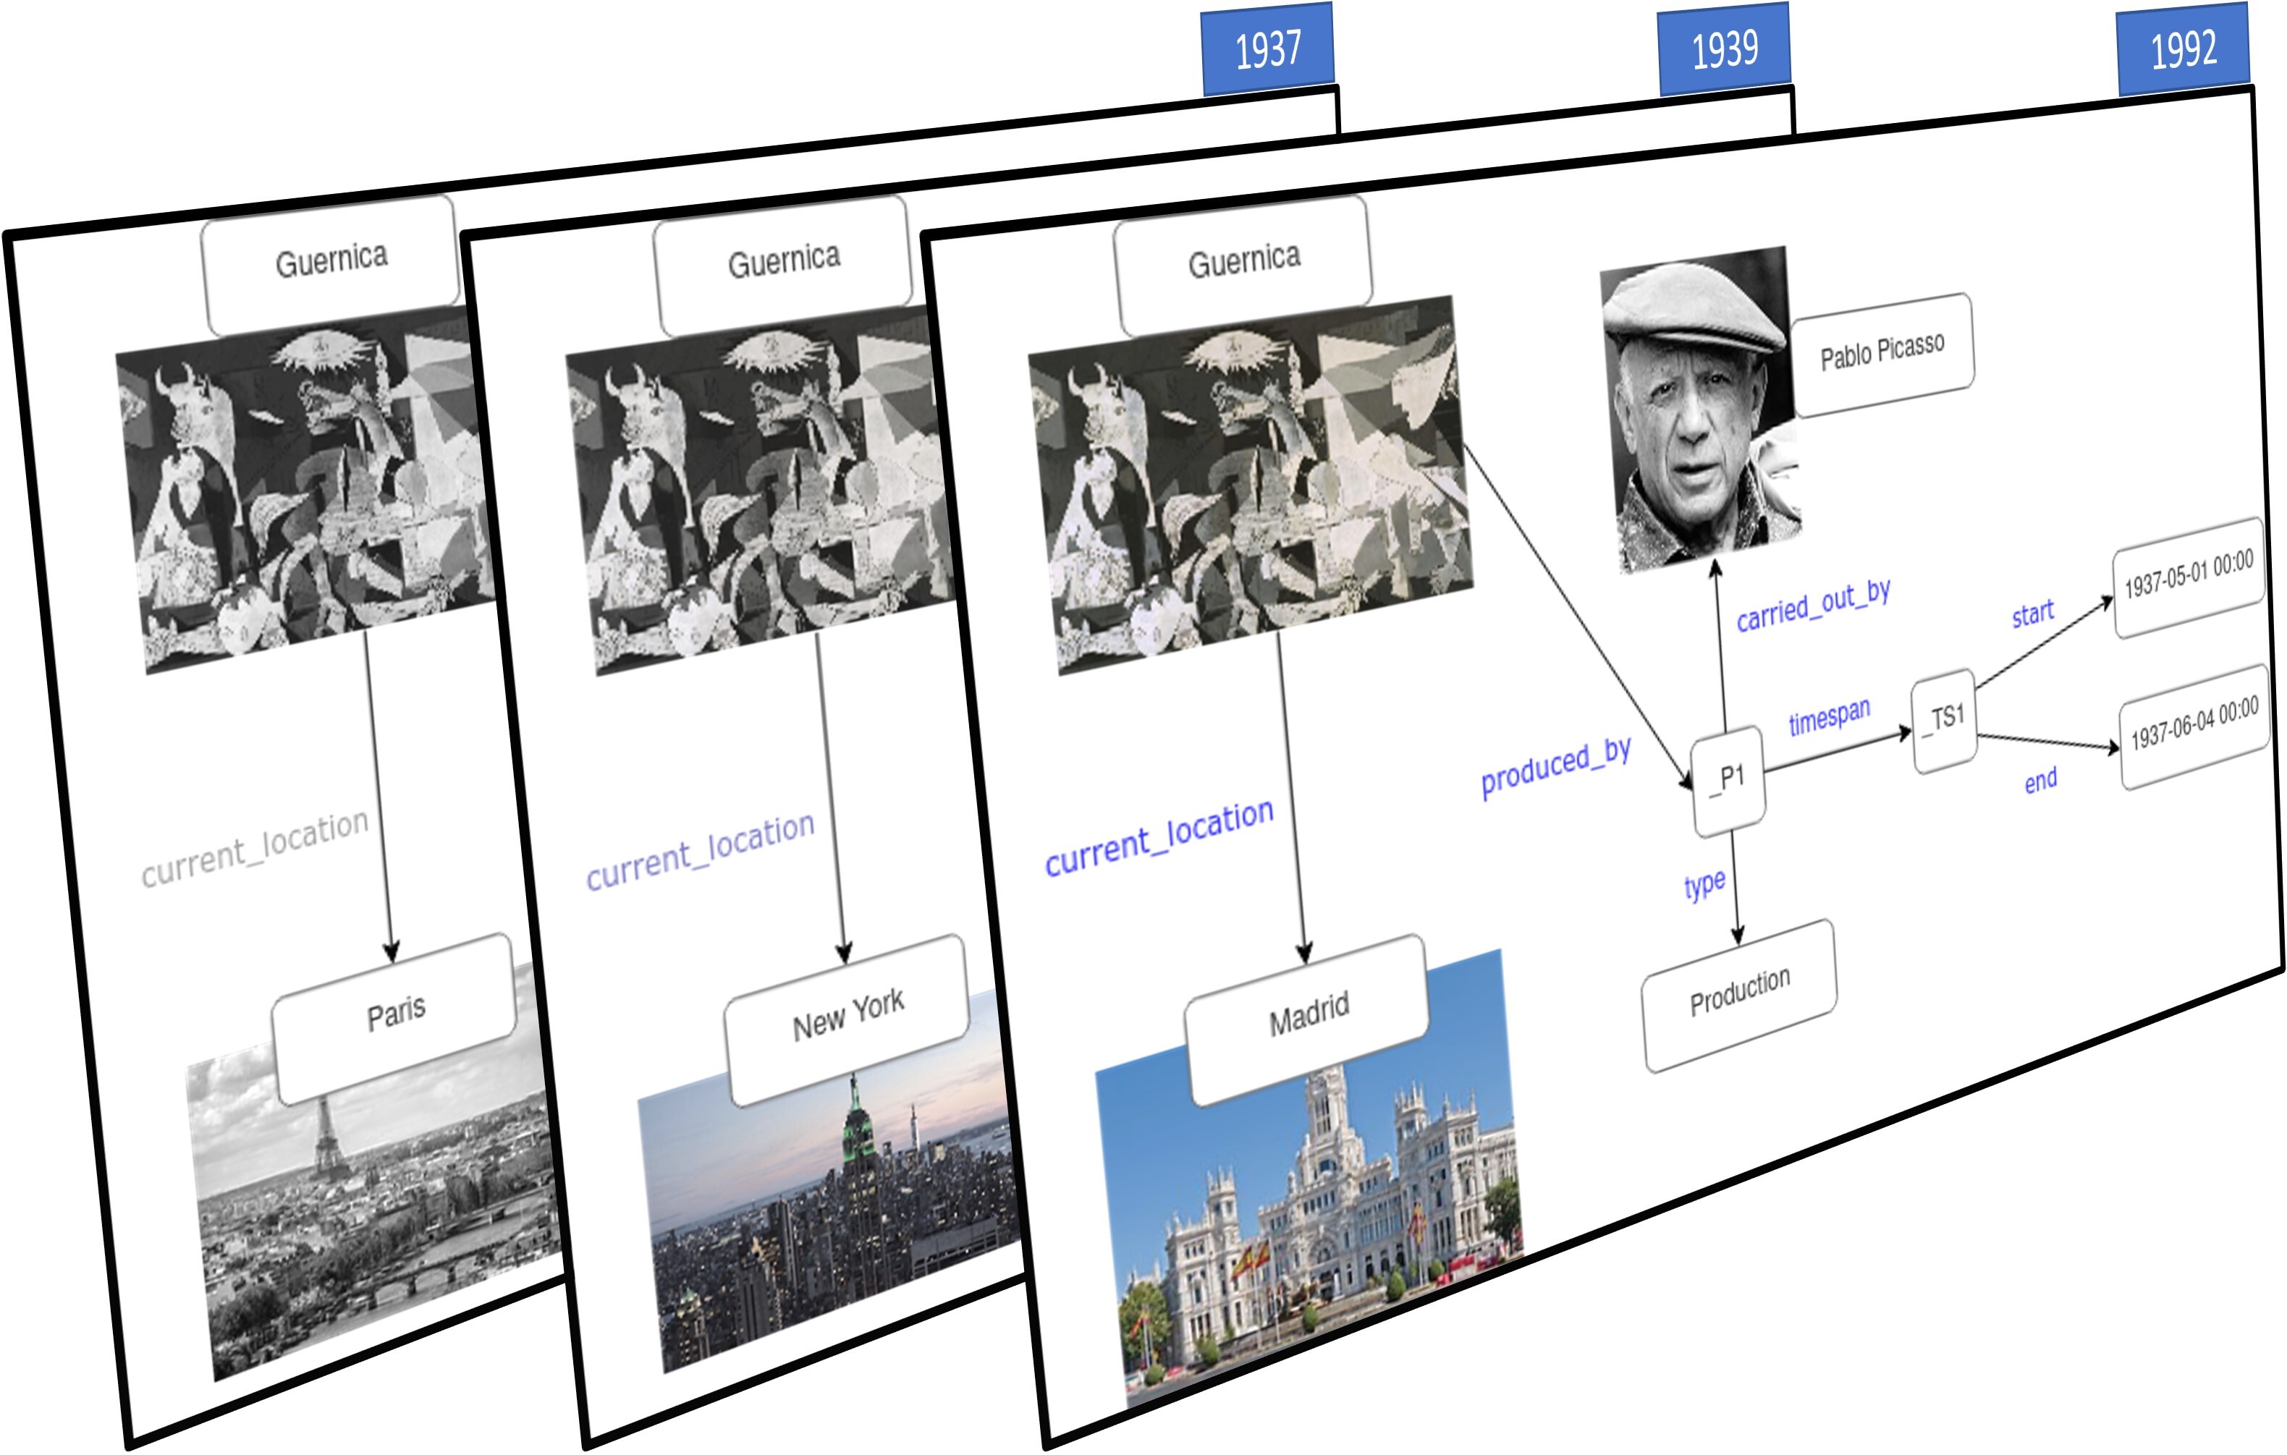Click the 1937 year tab
2287x1455 pixels.
[x=1268, y=48]
